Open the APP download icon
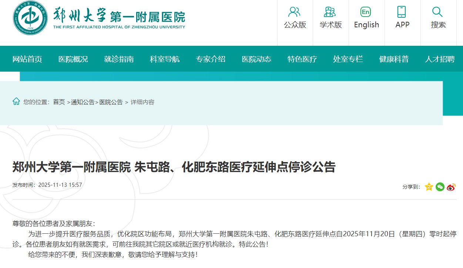This screenshot has width=463, height=268. click(x=402, y=12)
